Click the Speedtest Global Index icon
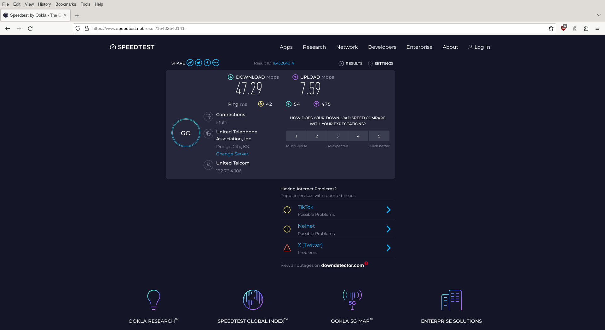The width and height of the screenshot is (605, 330). (x=253, y=300)
